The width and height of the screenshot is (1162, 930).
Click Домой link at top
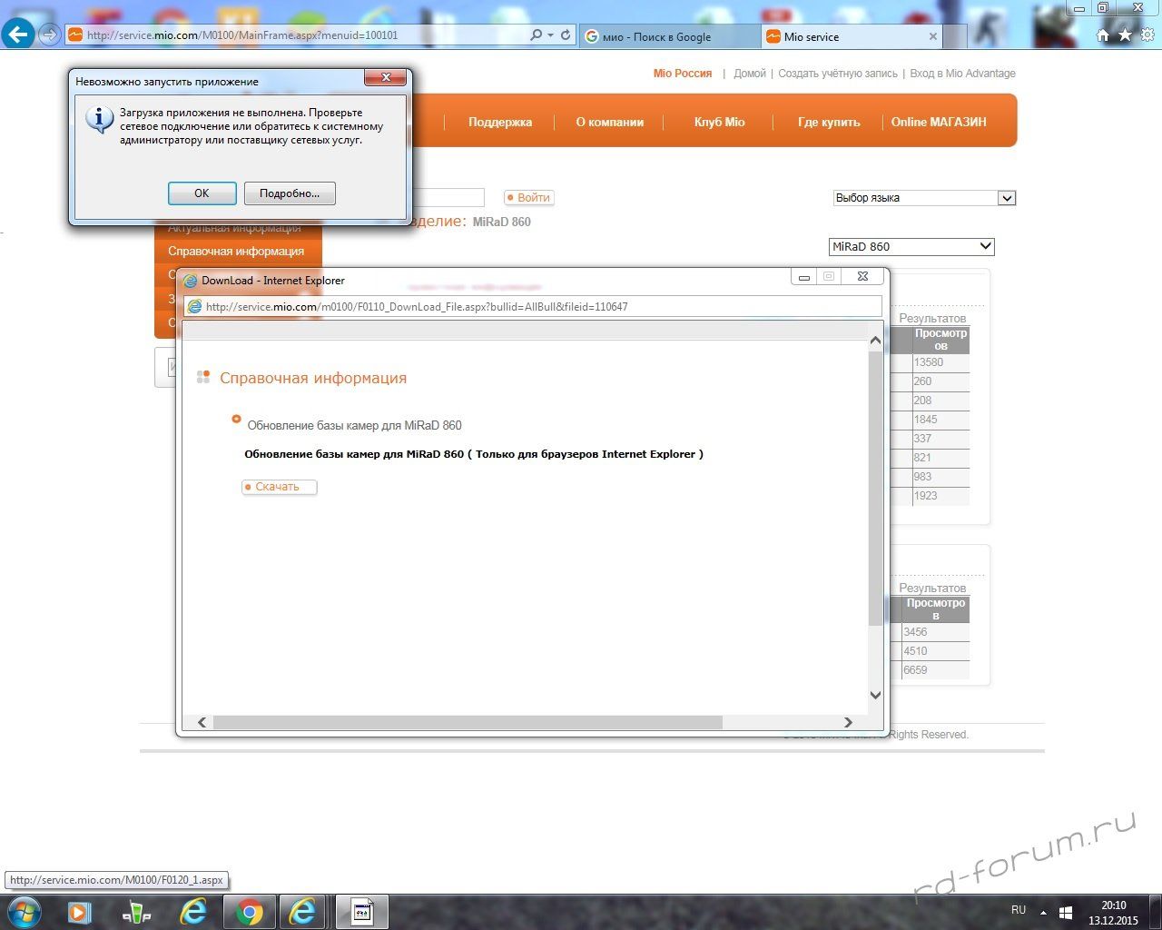coord(750,74)
